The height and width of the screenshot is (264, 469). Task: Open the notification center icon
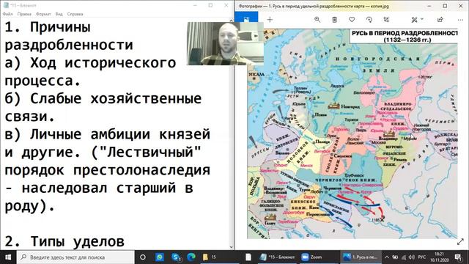[x=459, y=257]
